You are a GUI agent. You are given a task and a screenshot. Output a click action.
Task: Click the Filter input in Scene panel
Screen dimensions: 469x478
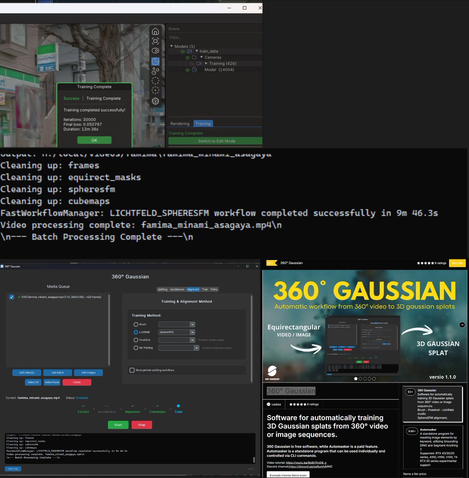[215, 37]
